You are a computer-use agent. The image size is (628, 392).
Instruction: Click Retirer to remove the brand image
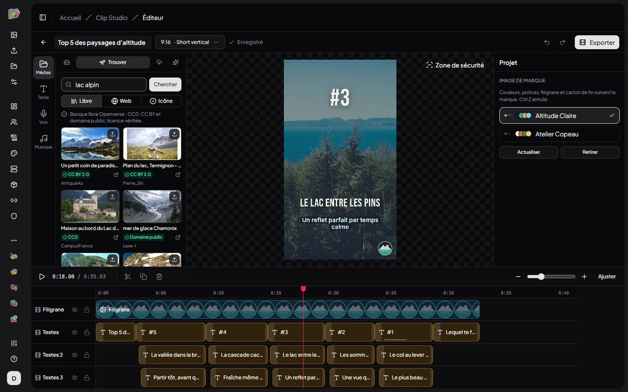tap(590, 152)
